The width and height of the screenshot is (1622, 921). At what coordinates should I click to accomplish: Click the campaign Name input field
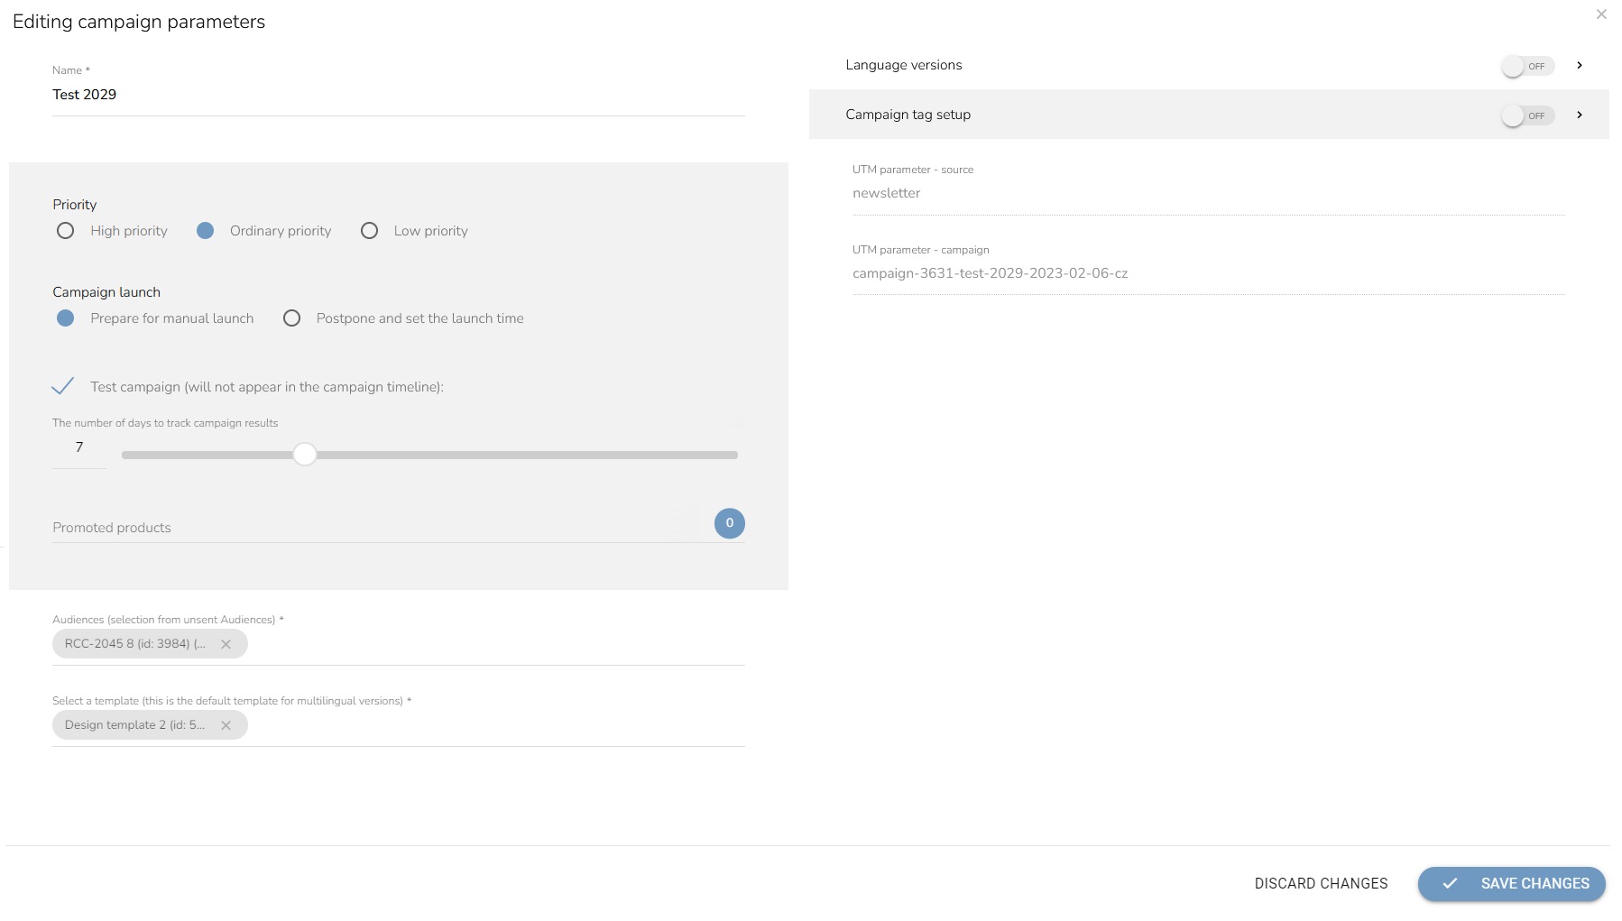(x=397, y=95)
